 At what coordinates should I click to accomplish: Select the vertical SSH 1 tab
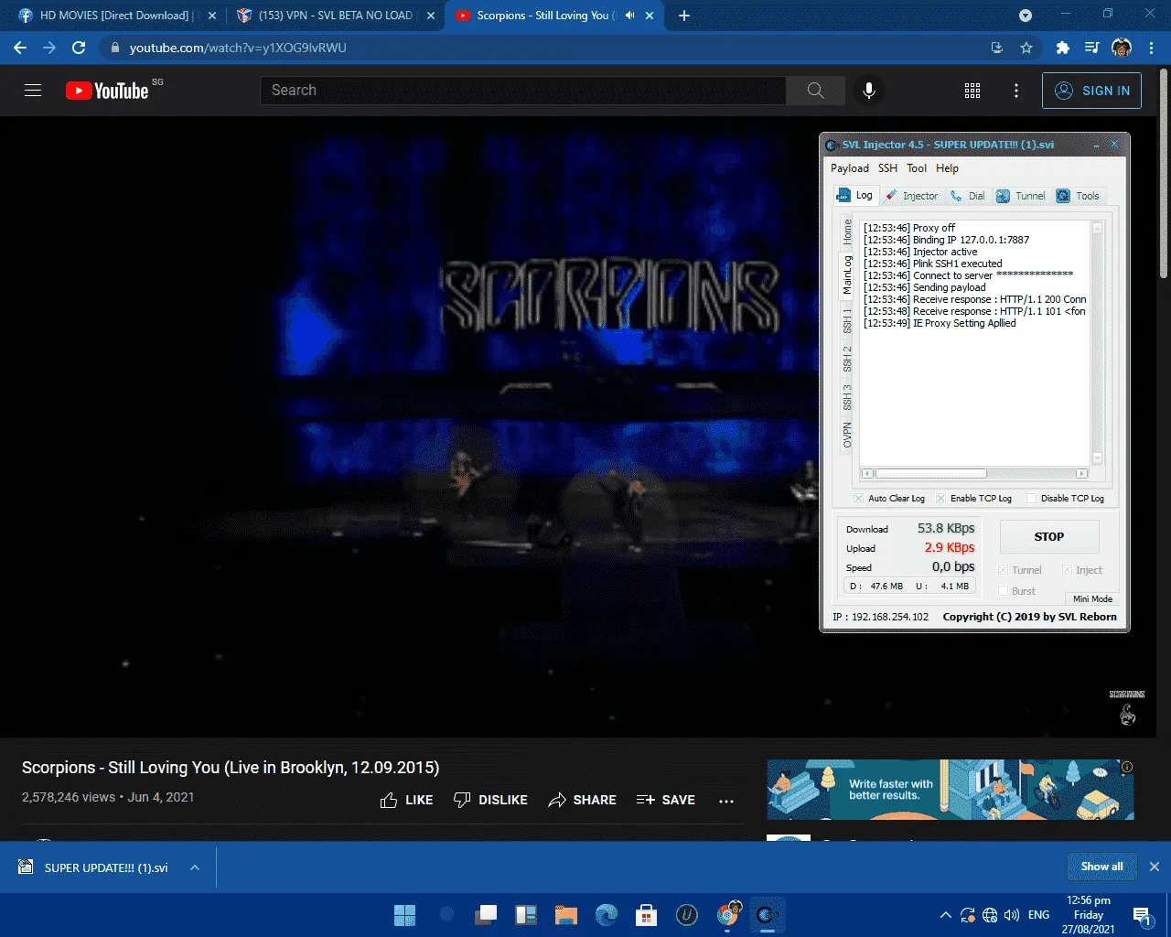pos(847,320)
